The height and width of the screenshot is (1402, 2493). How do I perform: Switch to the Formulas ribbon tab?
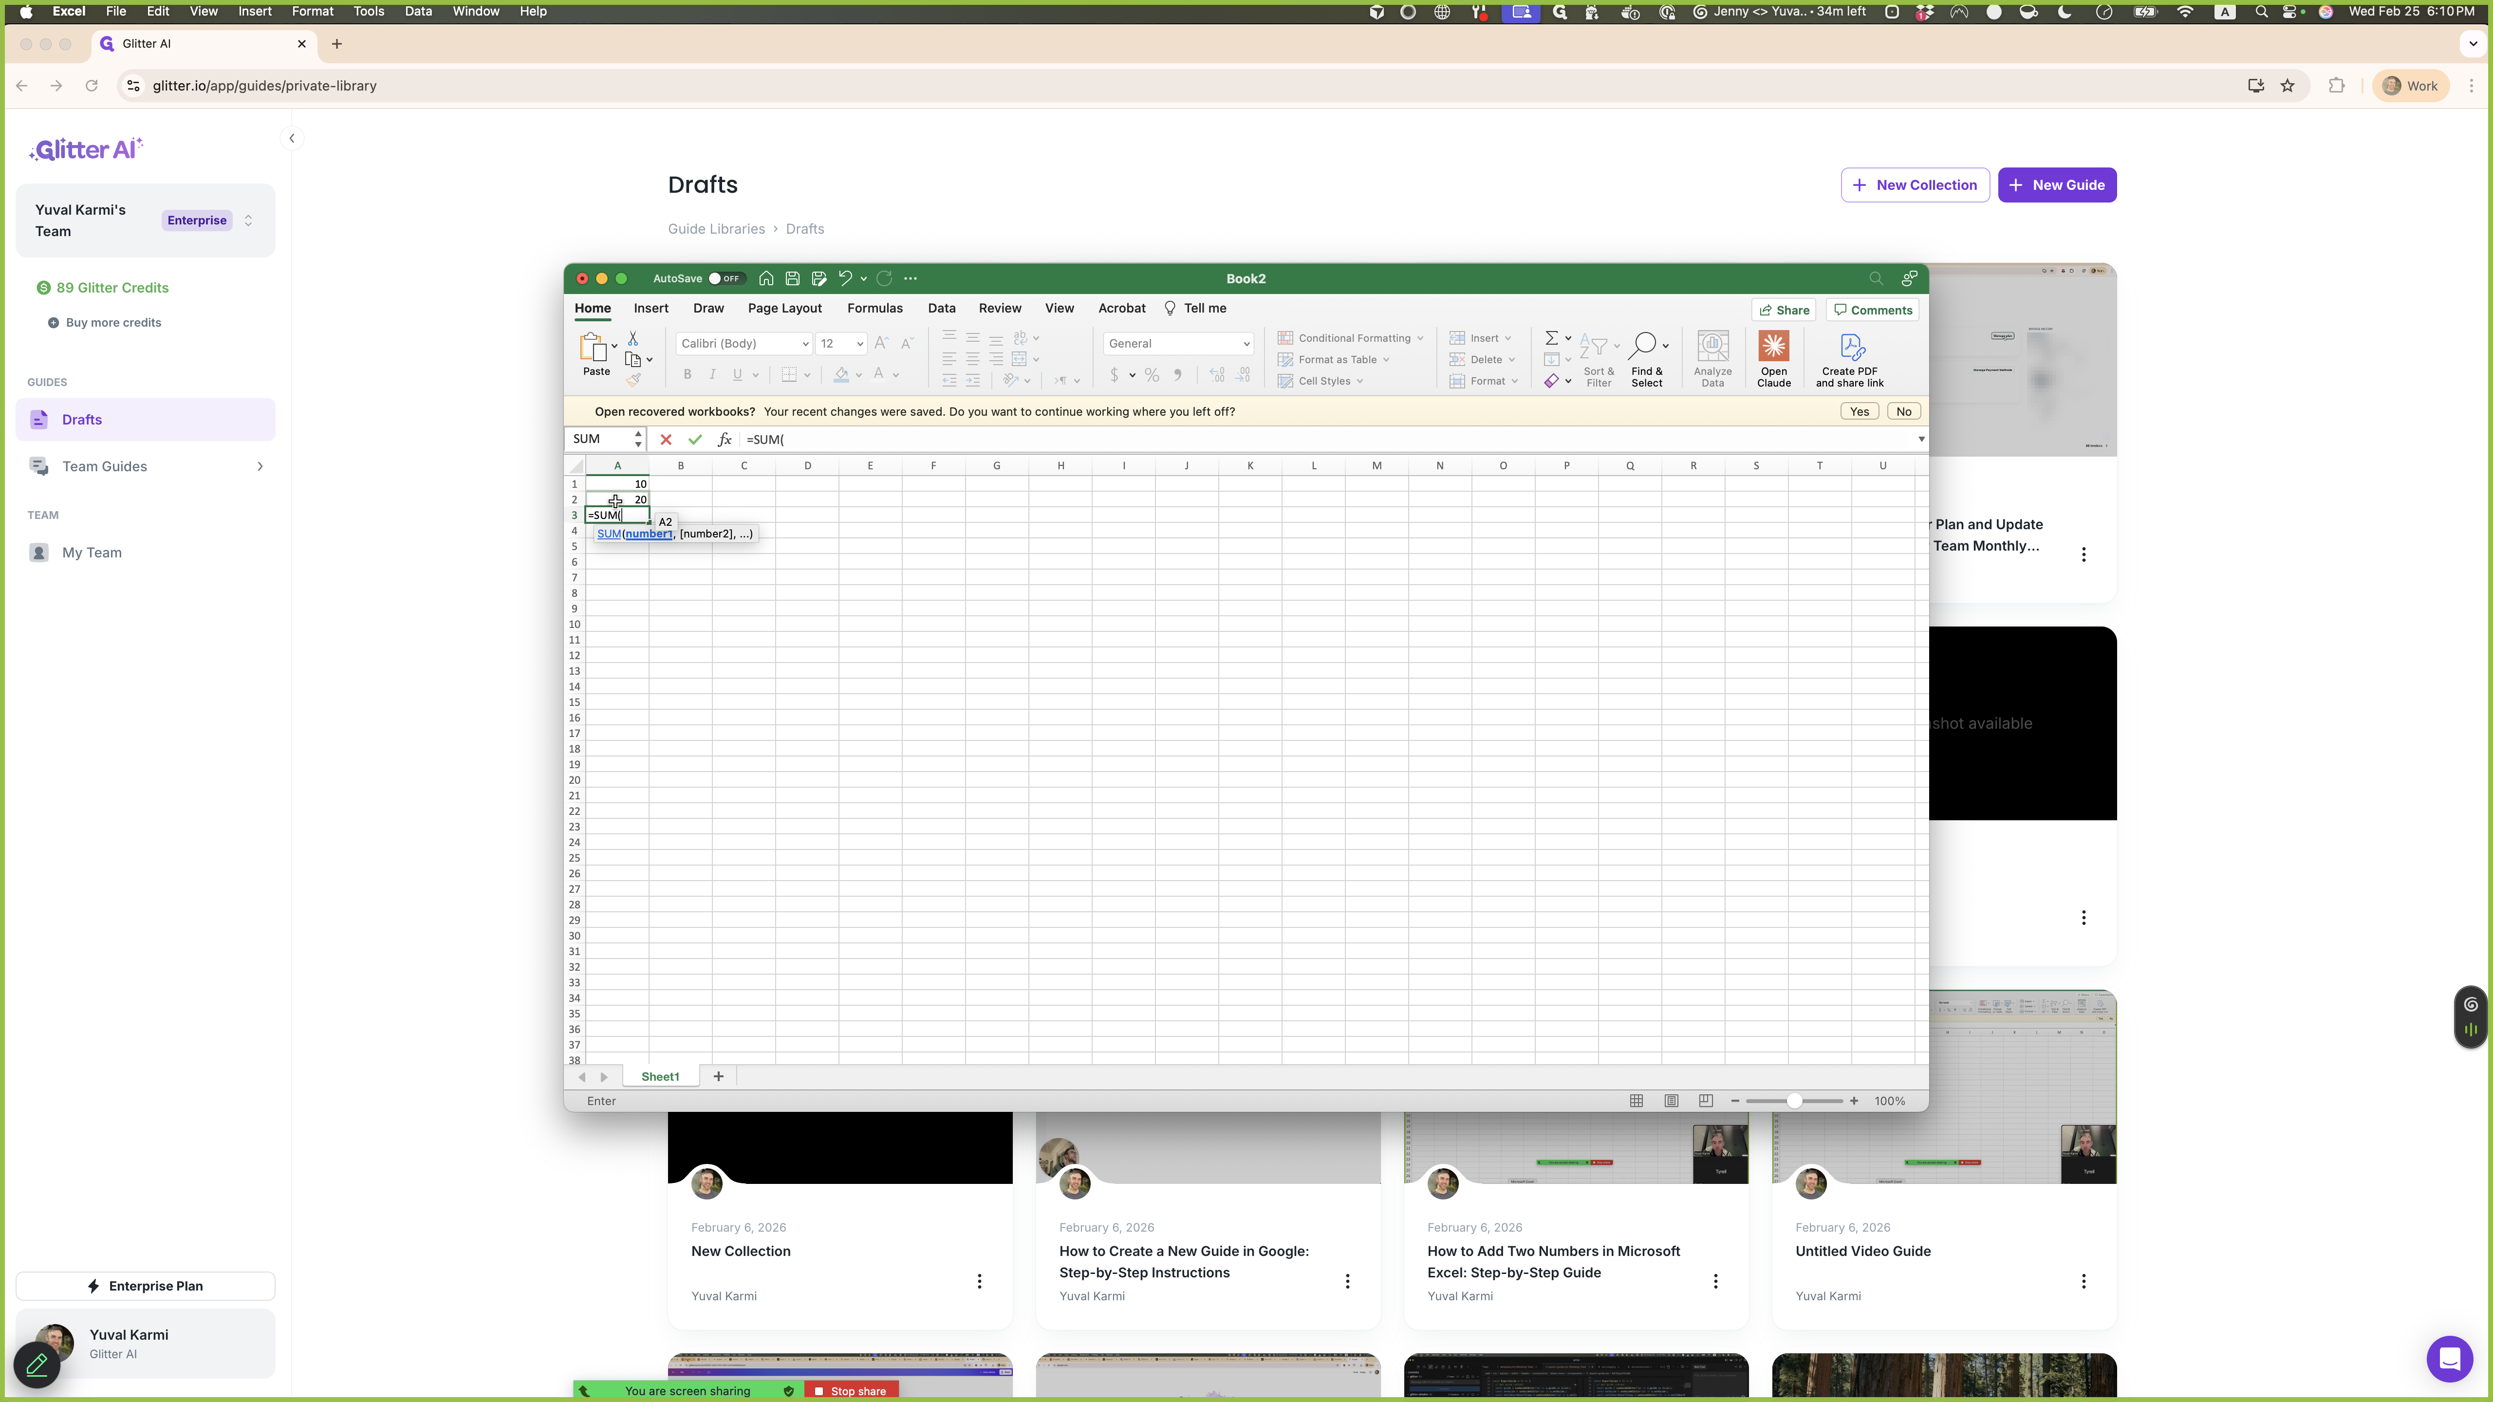[x=875, y=309]
